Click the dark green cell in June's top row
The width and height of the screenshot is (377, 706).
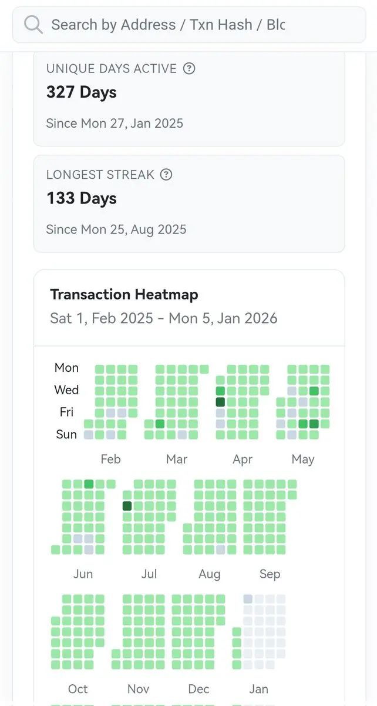[x=89, y=484]
